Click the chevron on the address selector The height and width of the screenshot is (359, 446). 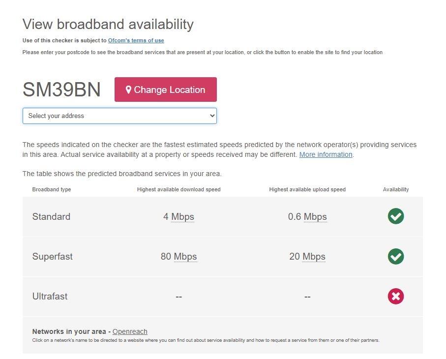pyautogui.click(x=211, y=116)
